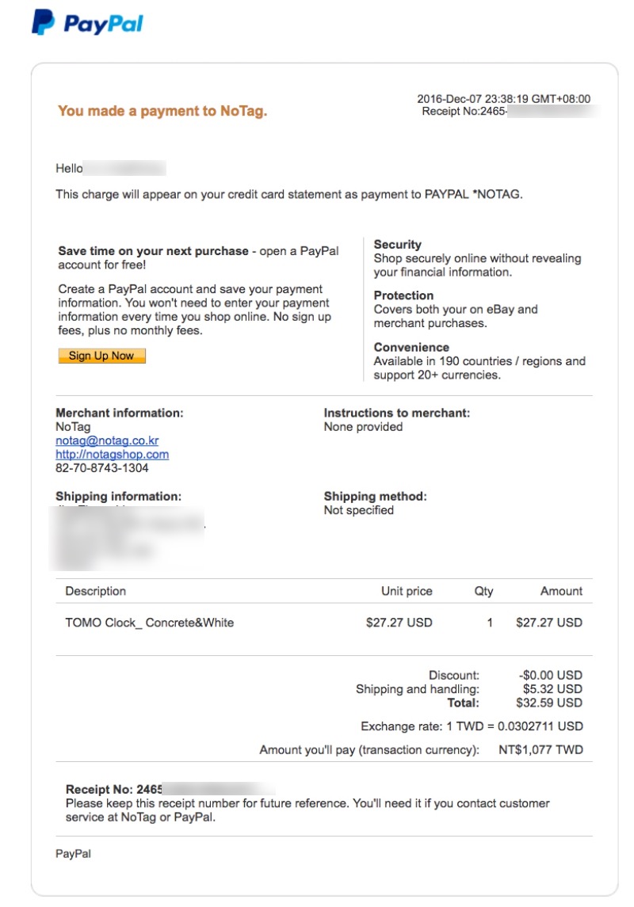The height and width of the screenshot is (907, 634).
Task: Select the $5.32 USD shipping and handling fee
Action: (x=552, y=689)
